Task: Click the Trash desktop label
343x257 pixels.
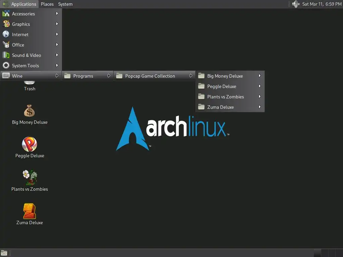Action: tap(29, 89)
